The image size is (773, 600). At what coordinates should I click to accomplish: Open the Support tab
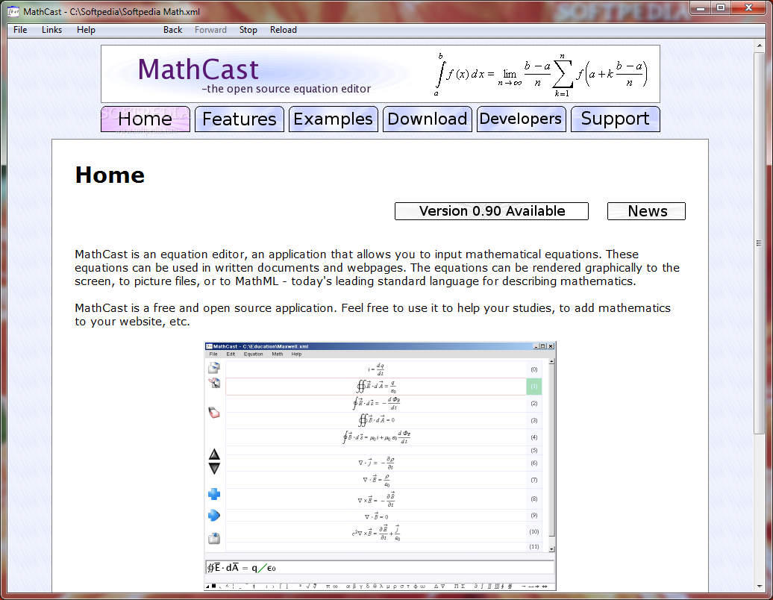click(616, 119)
